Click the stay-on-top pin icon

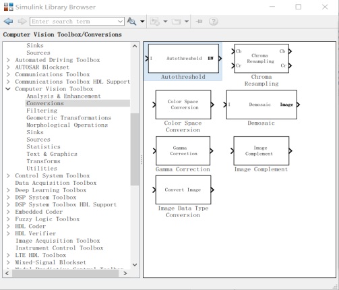[199, 22]
